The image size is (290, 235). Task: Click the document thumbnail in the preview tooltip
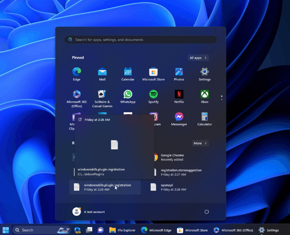click(114, 145)
